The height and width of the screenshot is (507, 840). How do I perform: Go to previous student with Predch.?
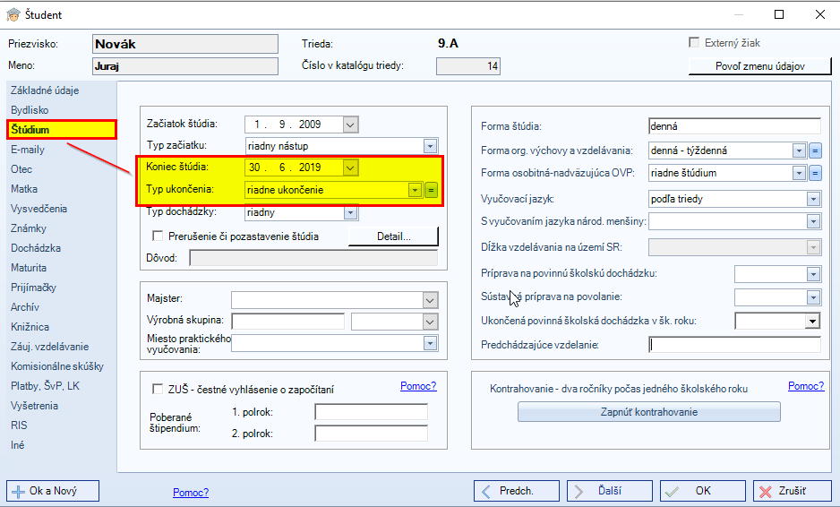[x=517, y=491]
